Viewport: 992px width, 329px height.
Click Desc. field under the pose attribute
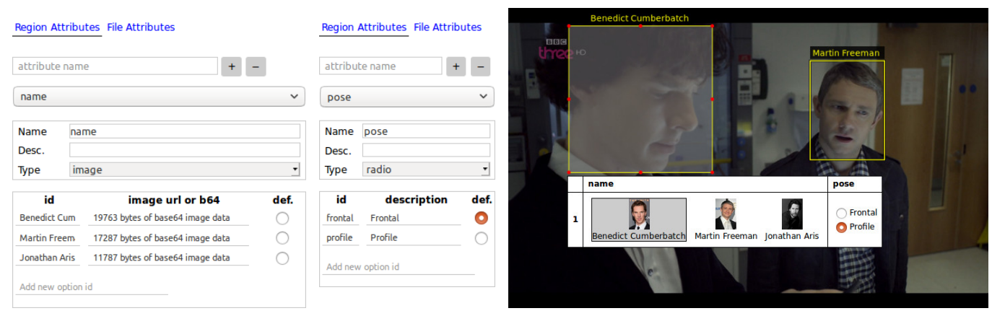click(x=426, y=150)
